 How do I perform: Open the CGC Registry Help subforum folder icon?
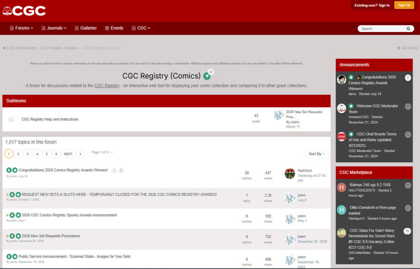pos(11,120)
